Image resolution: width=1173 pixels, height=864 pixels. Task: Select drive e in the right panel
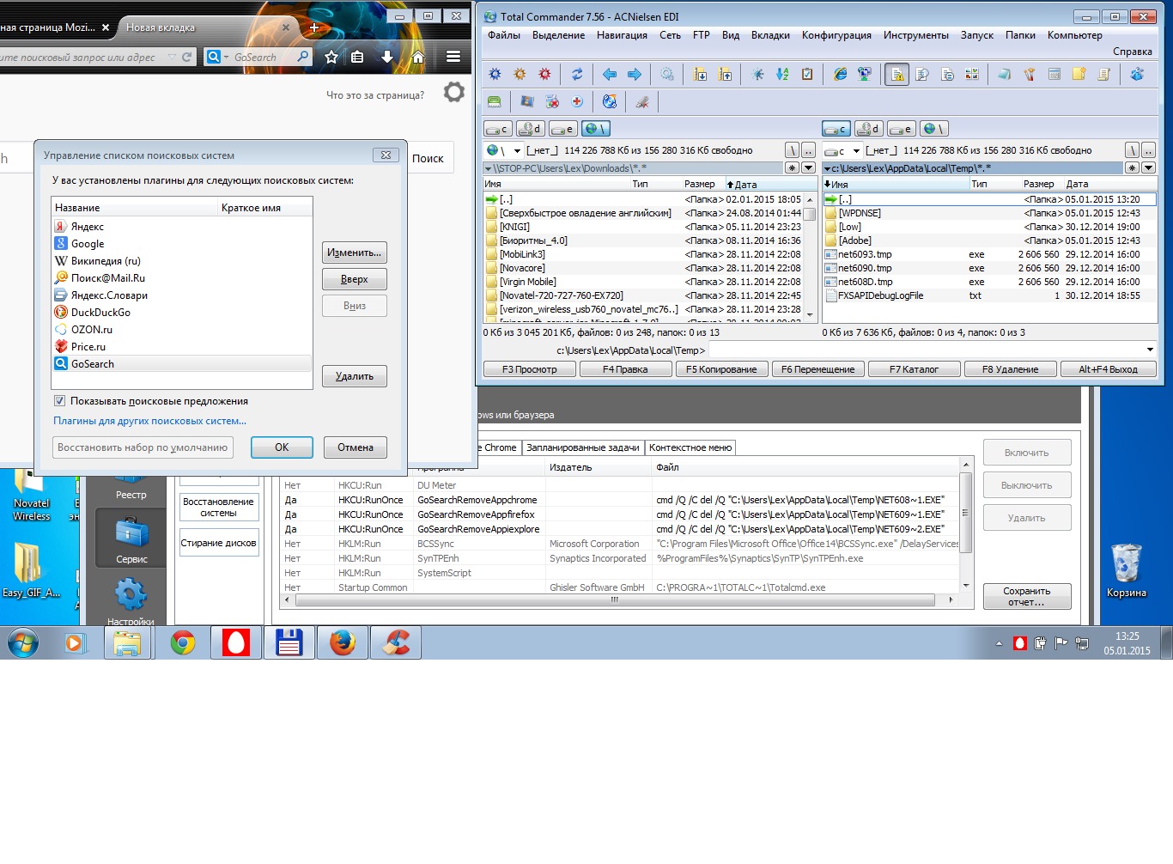pos(901,129)
